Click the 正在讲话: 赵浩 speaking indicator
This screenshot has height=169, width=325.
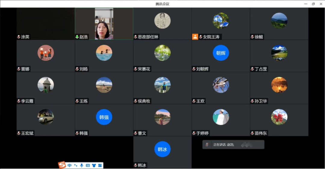click(x=224, y=145)
